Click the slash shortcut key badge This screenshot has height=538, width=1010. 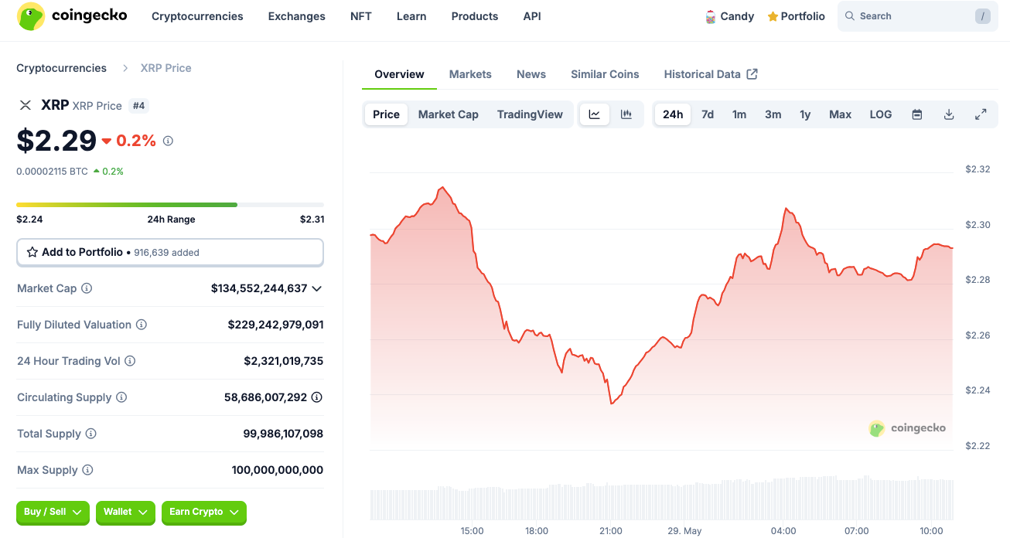click(x=983, y=16)
